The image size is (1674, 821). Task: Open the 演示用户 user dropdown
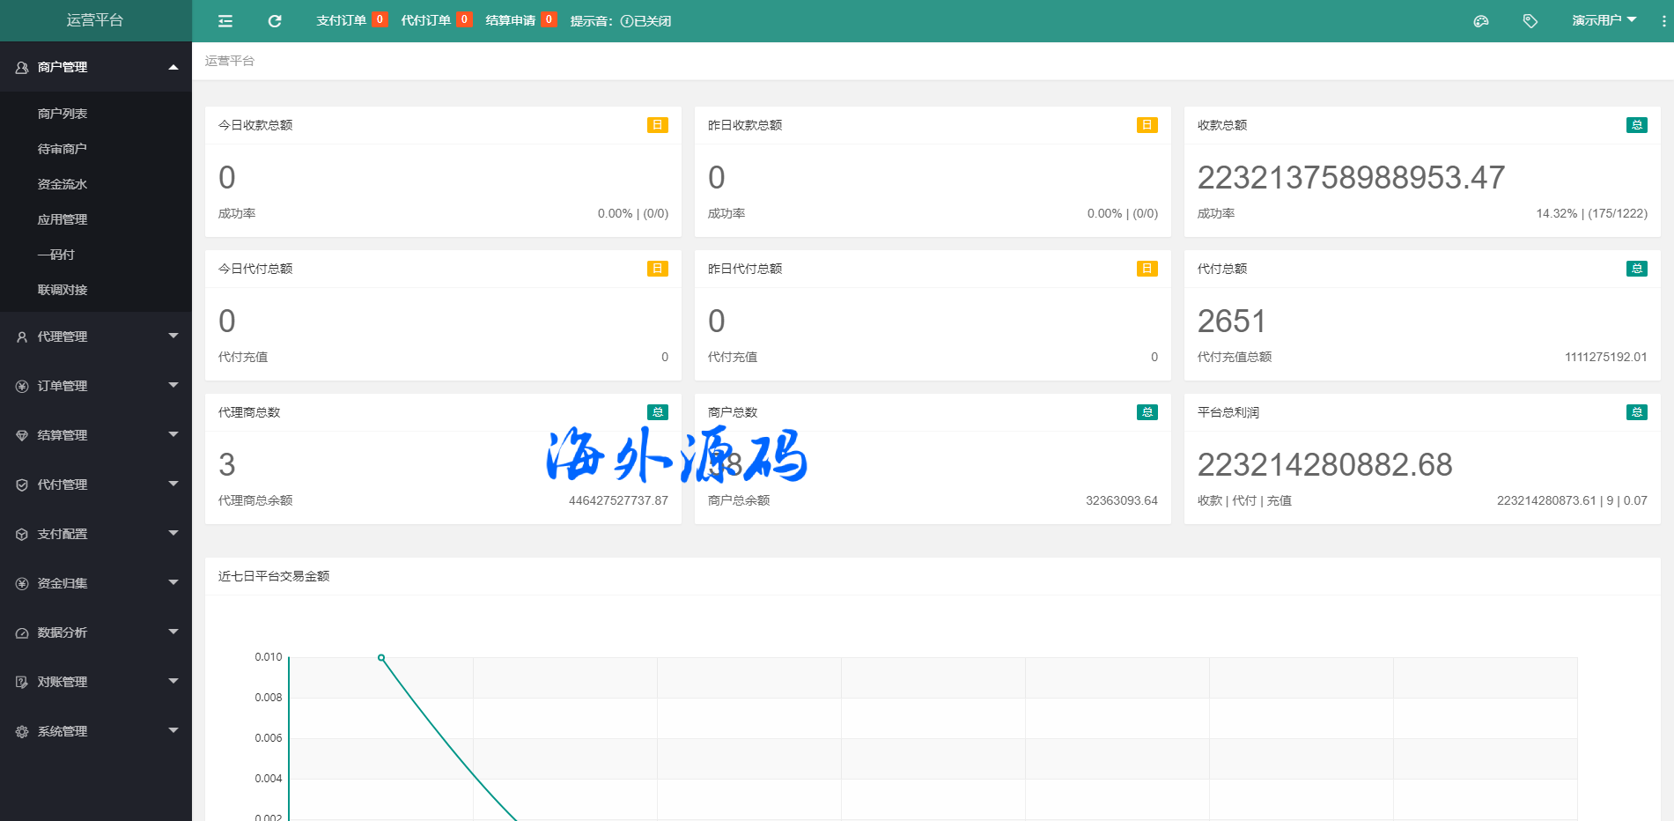[x=1604, y=20]
